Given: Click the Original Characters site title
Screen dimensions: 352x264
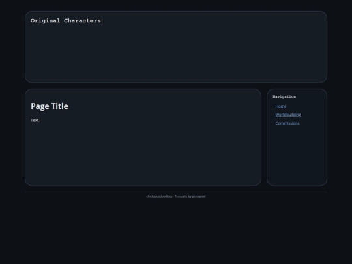Looking at the screenshot, I should click(x=66, y=21).
